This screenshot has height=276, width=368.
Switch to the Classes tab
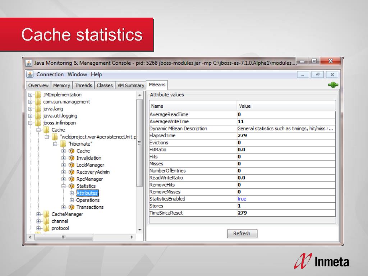coord(105,86)
